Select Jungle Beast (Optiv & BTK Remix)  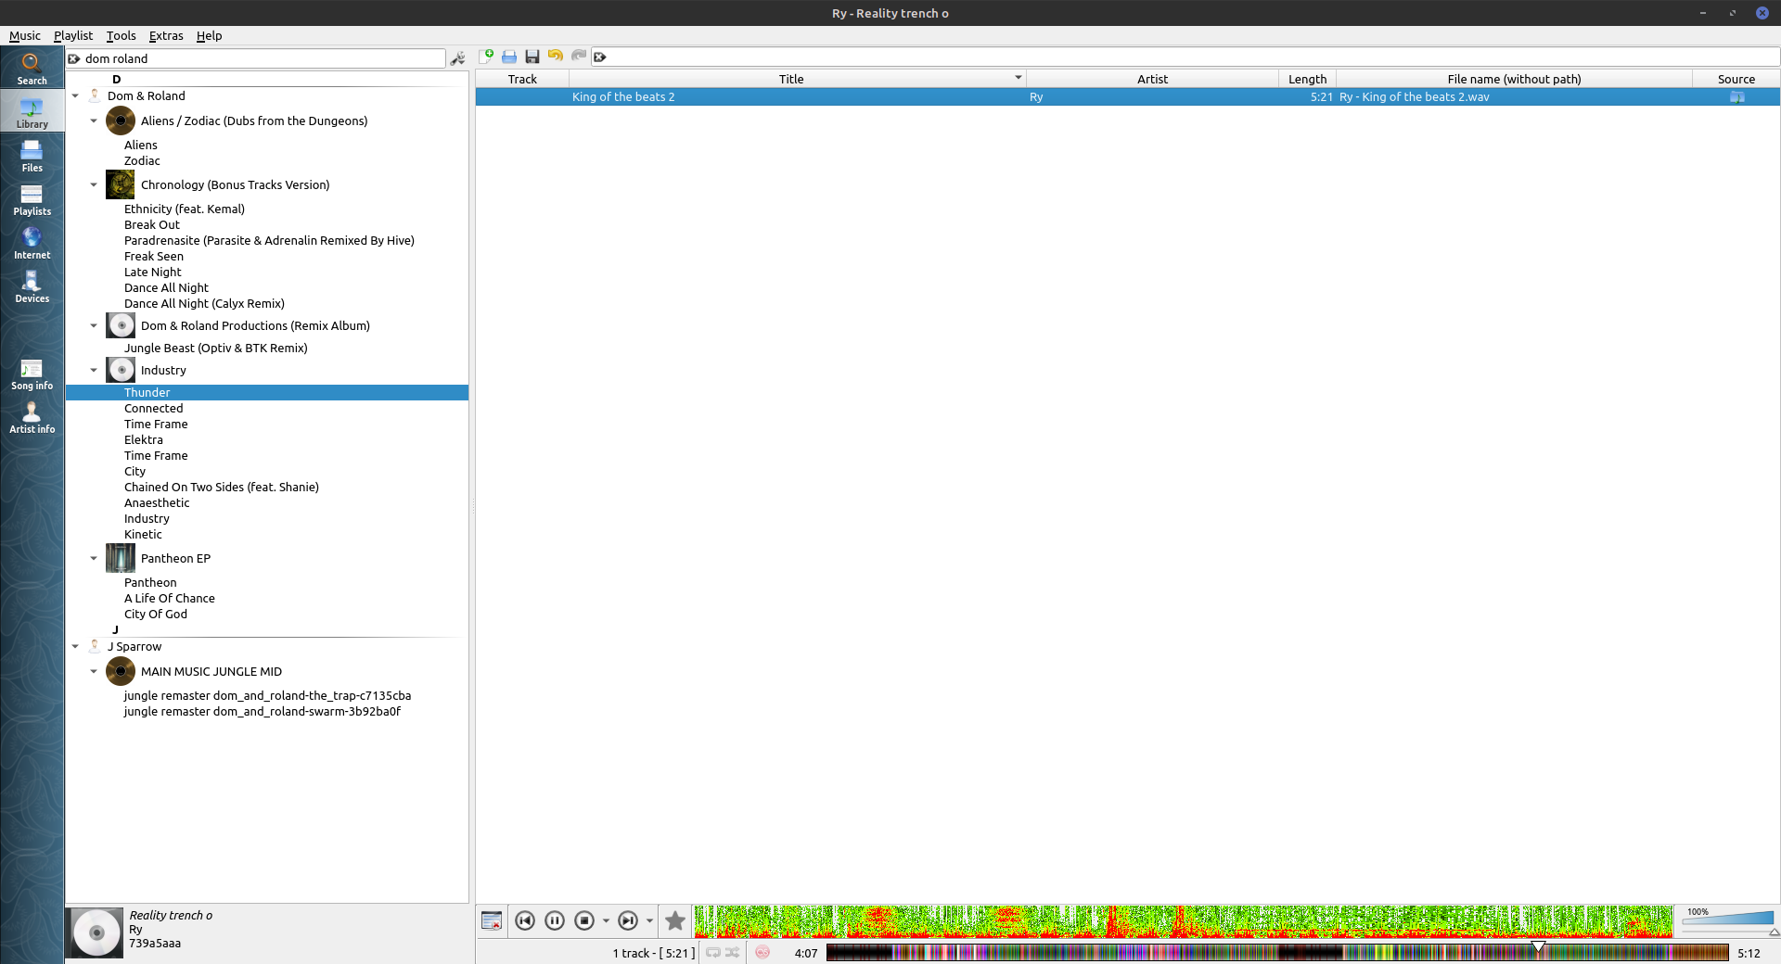point(216,348)
